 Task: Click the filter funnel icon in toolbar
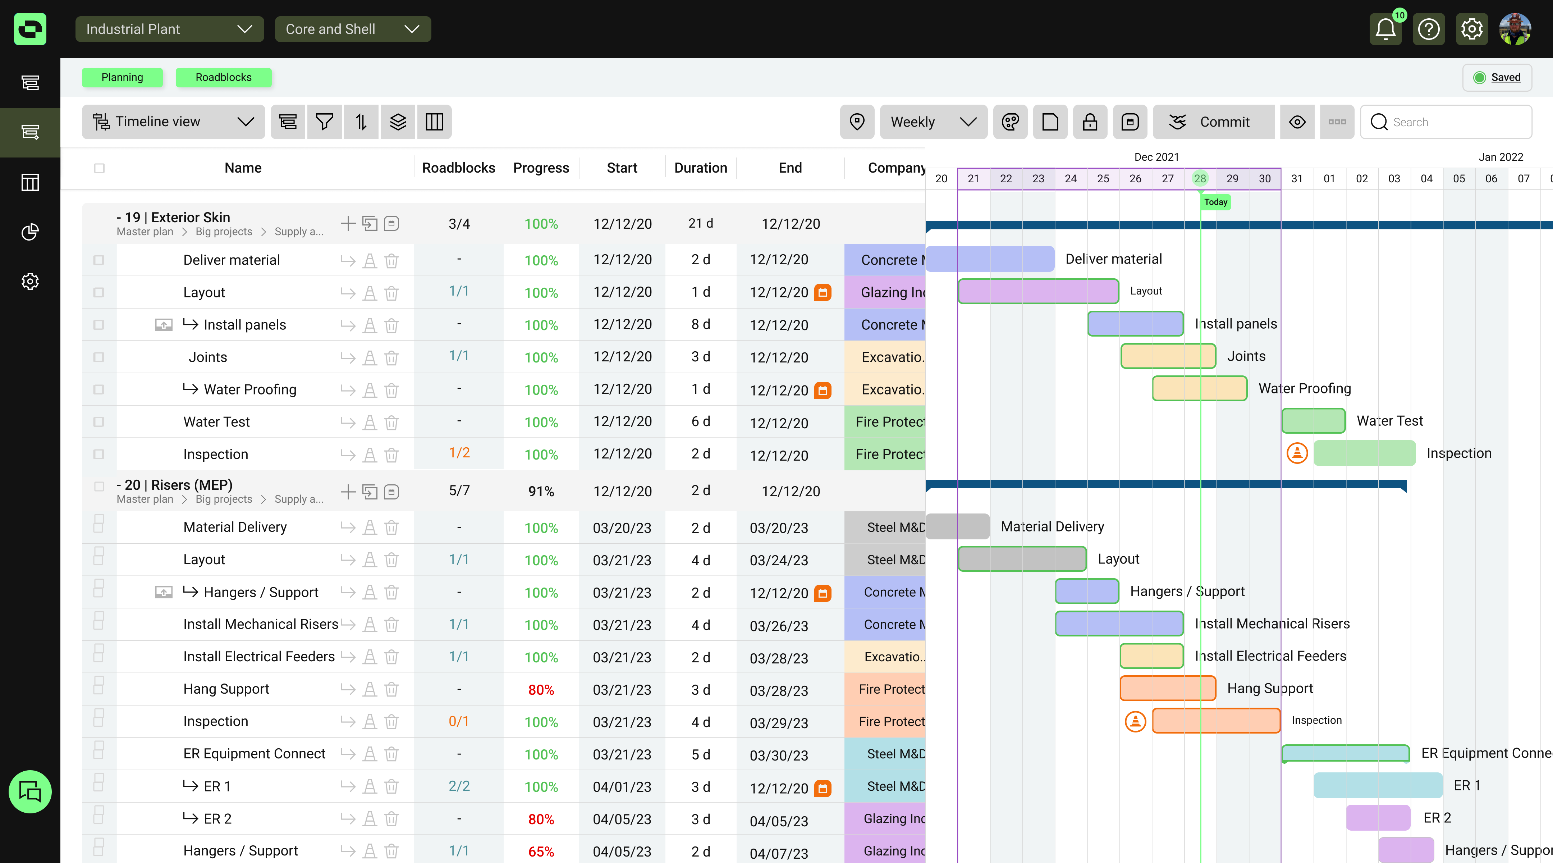(324, 122)
